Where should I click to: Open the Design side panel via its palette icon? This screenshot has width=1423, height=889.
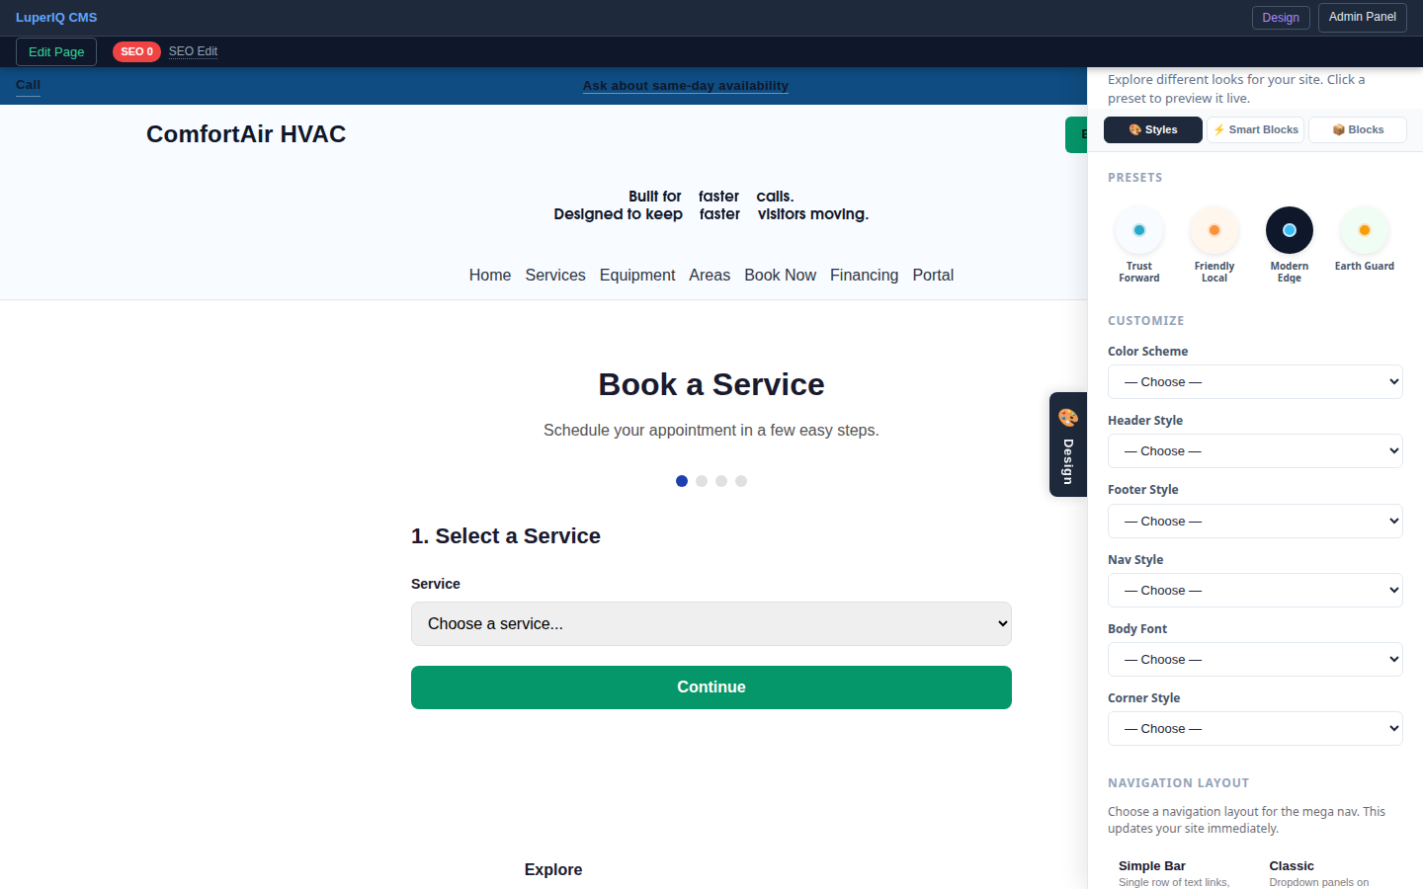tap(1067, 417)
